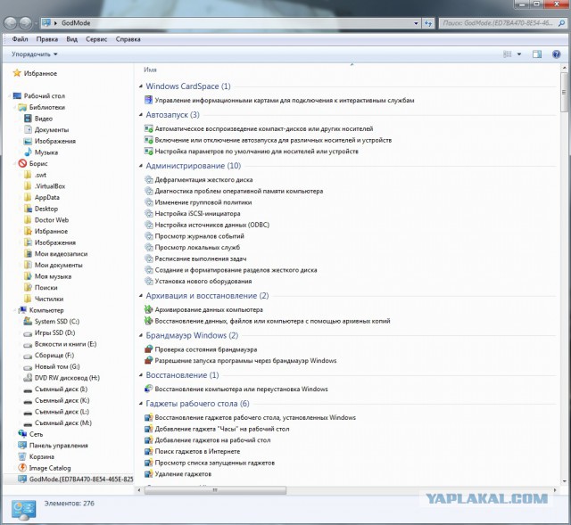Select the Компьютер tree item

(46, 310)
